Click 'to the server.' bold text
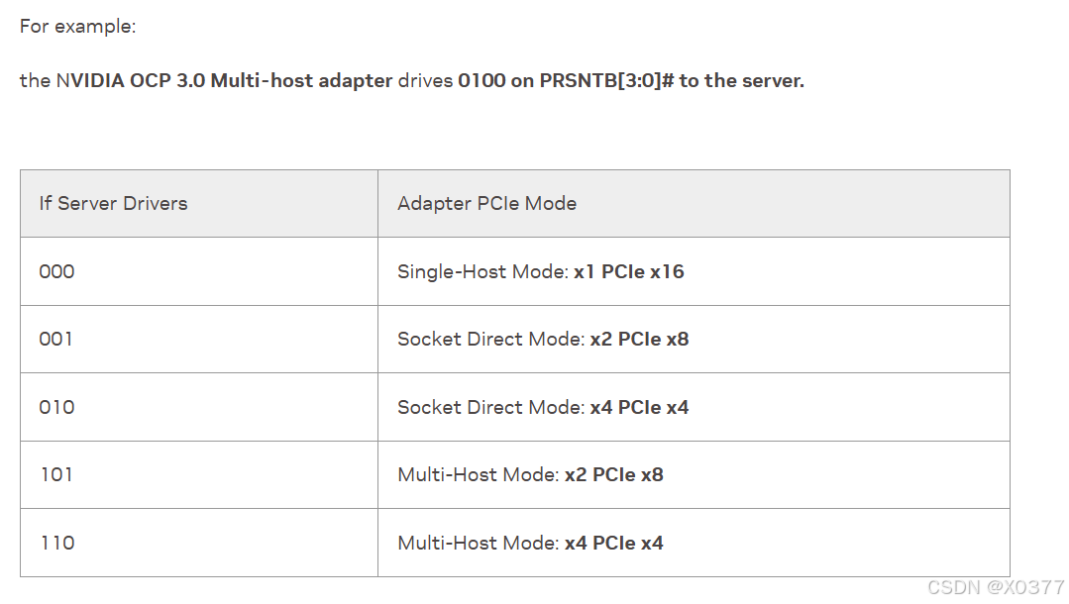 (742, 80)
